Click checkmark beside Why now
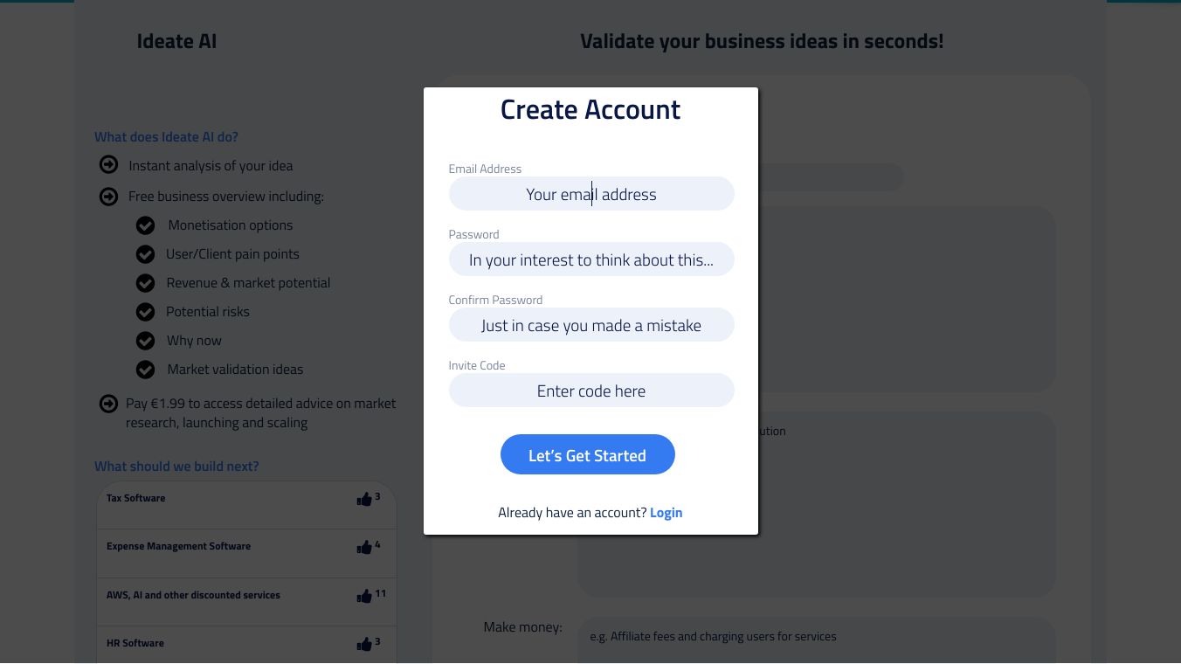 pyautogui.click(x=145, y=341)
